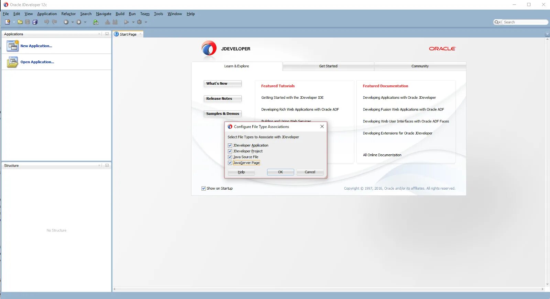This screenshot has height=299, width=550.
Task: Open Getting Started with JDeveloper IDE tutorial
Action: 292,98
